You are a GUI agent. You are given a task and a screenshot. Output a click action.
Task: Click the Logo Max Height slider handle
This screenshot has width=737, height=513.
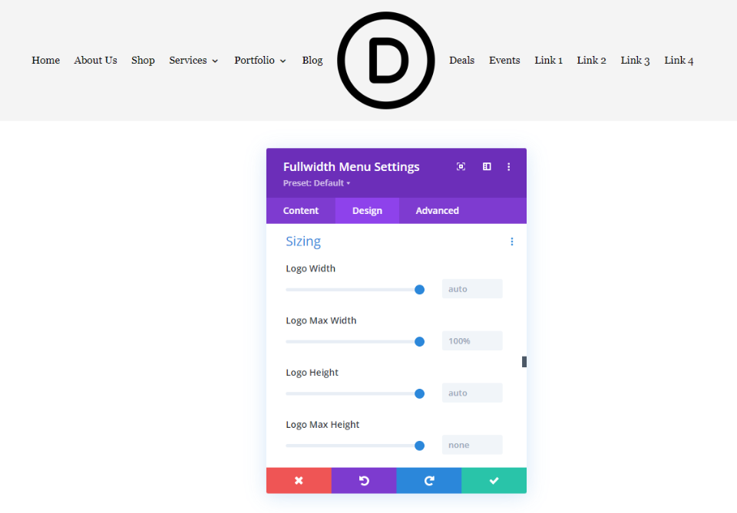(420, 446)
